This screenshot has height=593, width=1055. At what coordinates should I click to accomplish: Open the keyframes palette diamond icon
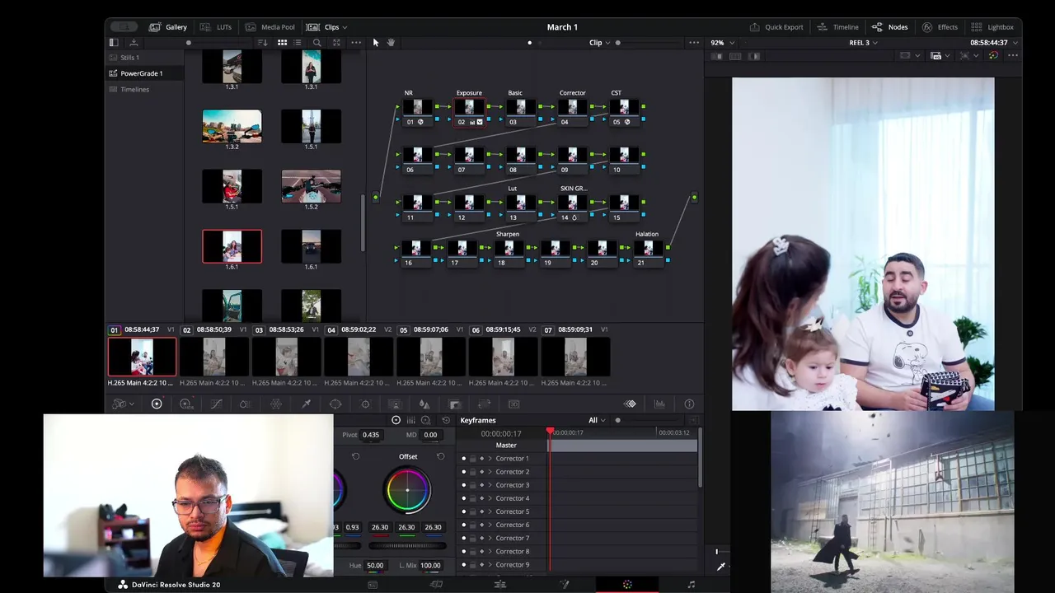tap(630, 404)
